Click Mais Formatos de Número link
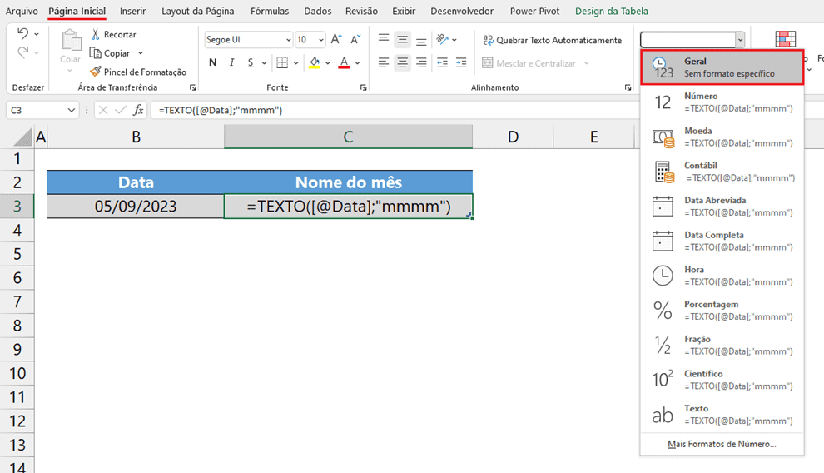The width and height of the screenshot is (824, 473). 722,444
